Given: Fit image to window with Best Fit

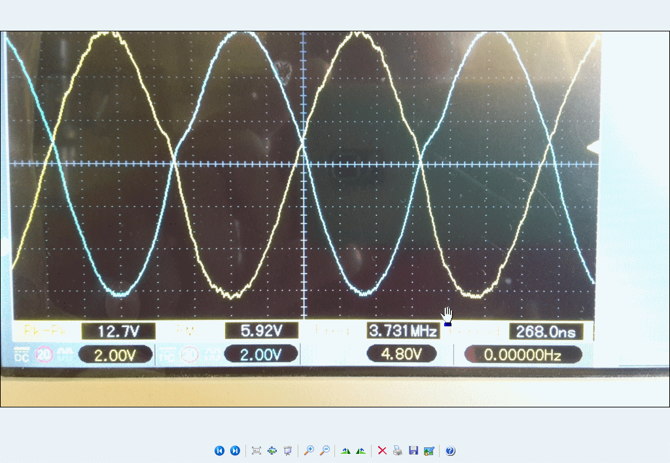Looking at the screenshot, I should coord(256,451).
